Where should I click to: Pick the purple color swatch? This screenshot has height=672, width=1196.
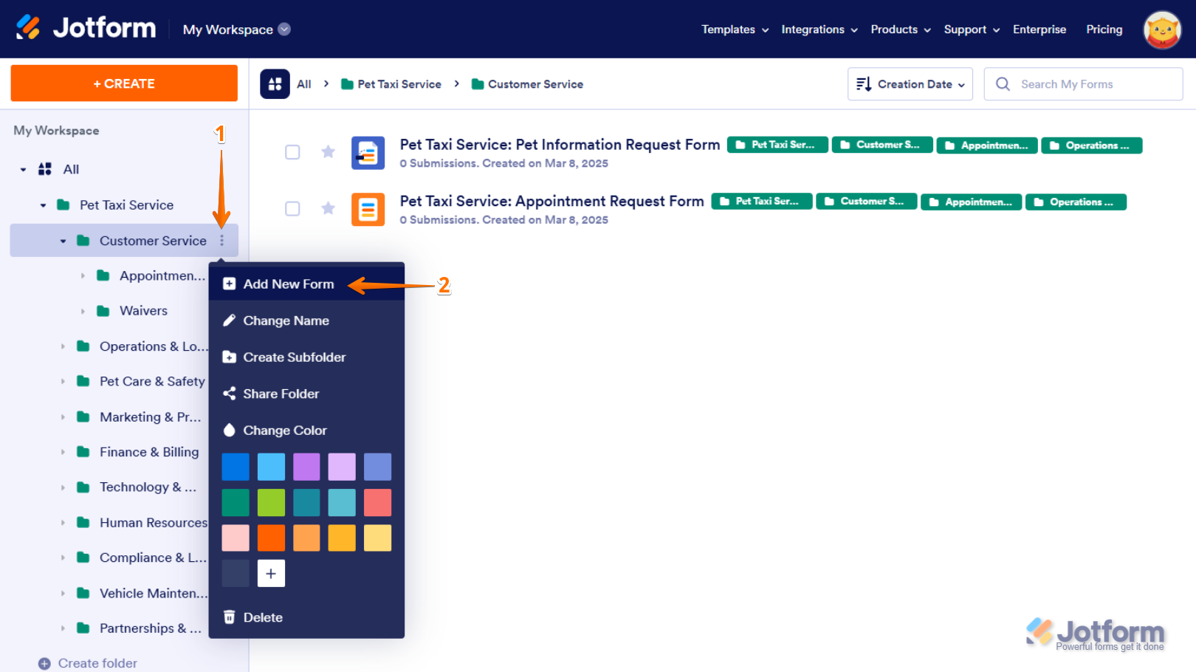pos(306,467)
